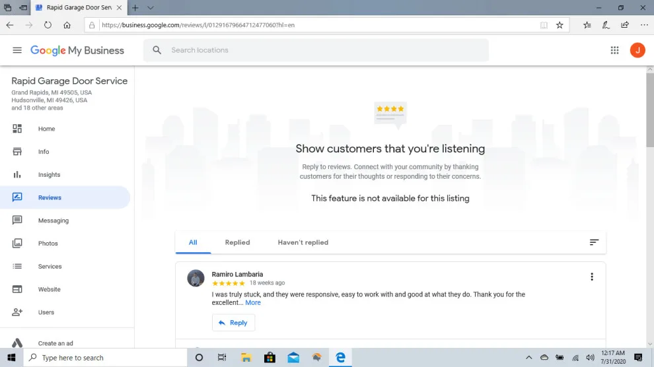This screenshot has height=367, width=654.
Task: Open the Photos menu item
Action: pos(48,244)
